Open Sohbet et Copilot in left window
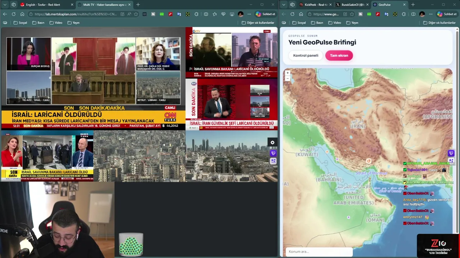 pos(265,14)
